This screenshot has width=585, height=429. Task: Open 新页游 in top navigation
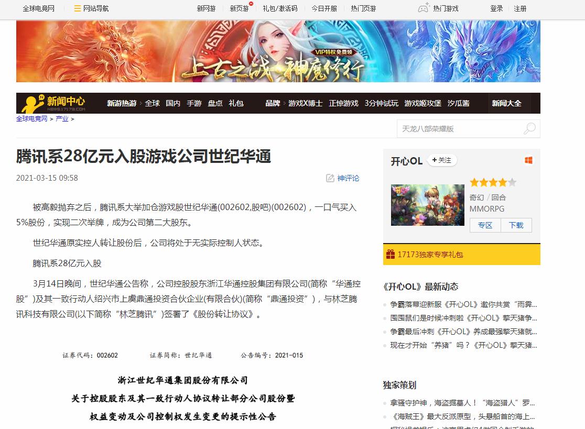(239, 8)
